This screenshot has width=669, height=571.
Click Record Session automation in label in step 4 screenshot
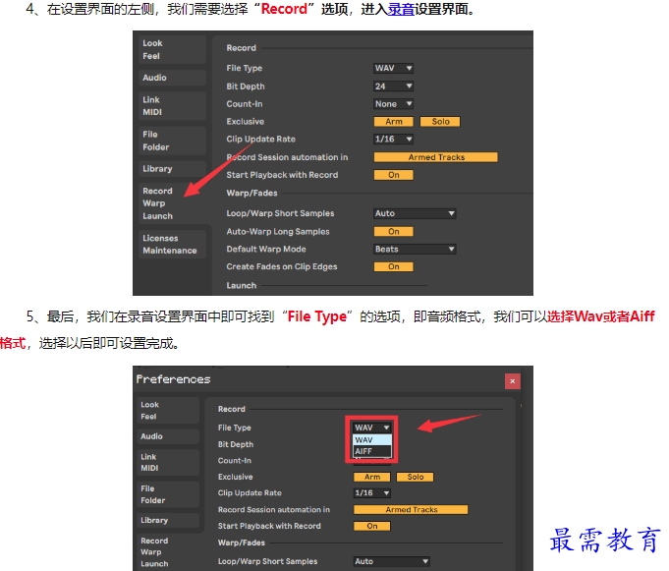pos(287,157)
